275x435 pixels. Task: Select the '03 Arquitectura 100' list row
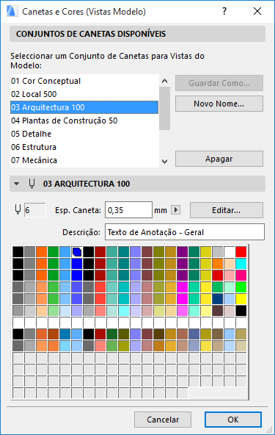(84, 107)
